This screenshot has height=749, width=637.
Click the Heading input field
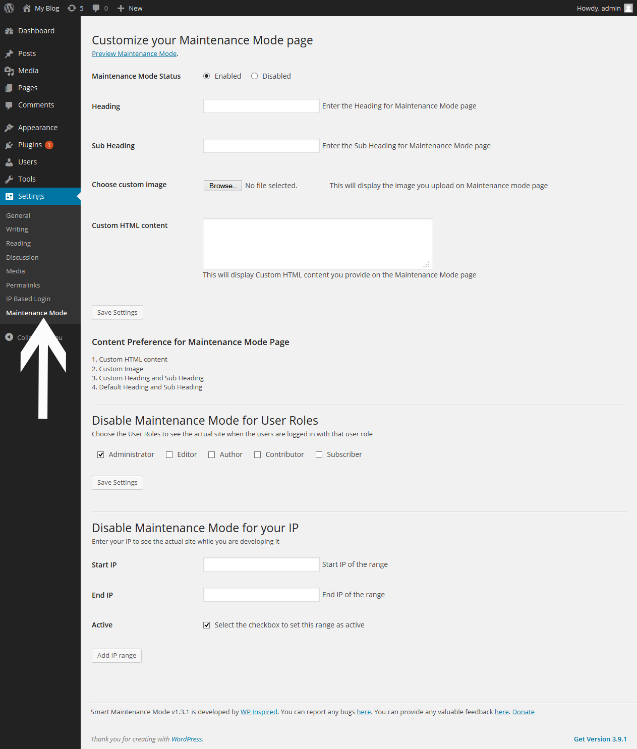261,106
